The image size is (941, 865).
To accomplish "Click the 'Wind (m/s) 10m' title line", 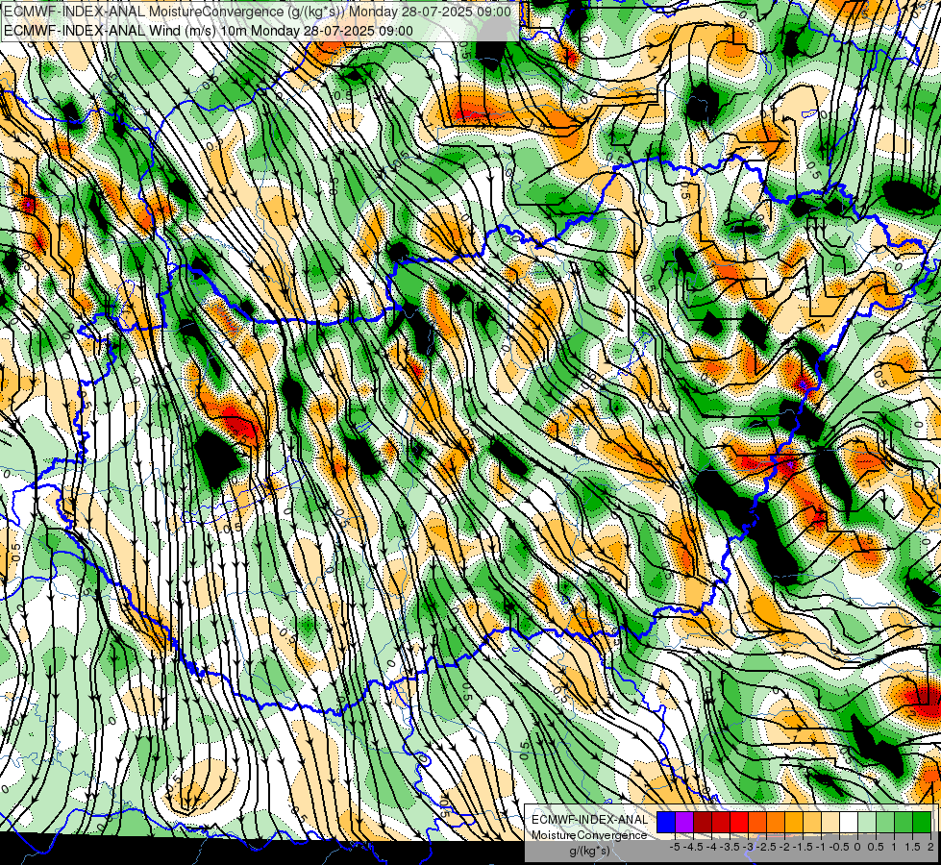I will click(x=209, y=30).
